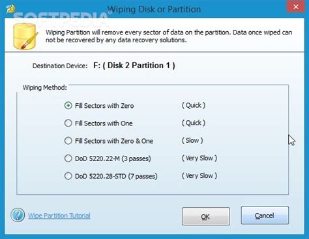Choose the Fill Sectors with Zero & One option
This screenshot has width=309, height=239.
68,141
